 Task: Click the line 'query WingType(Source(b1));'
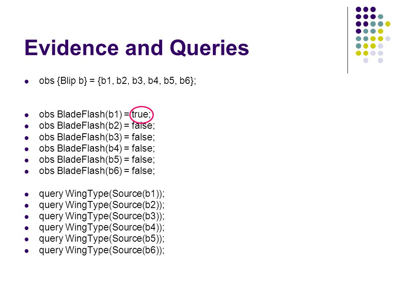[x=102, y=194]
